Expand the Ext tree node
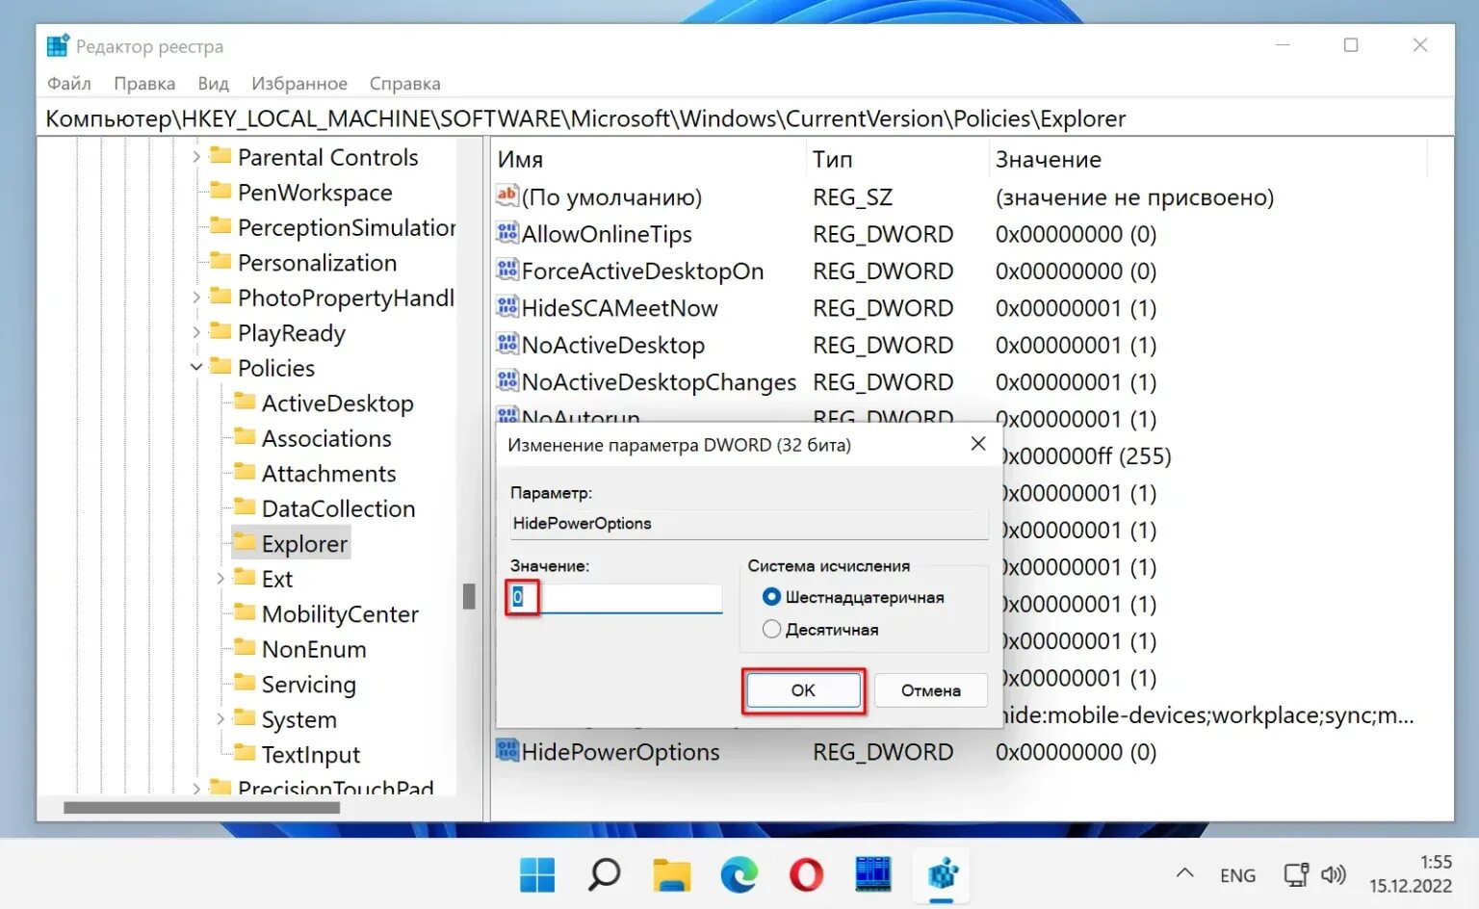 click(221, 578)
